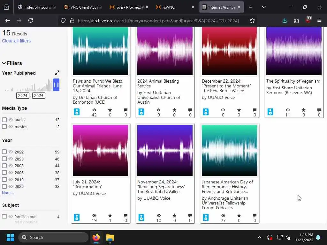Select the Internet Archive tab

point(221,7)
